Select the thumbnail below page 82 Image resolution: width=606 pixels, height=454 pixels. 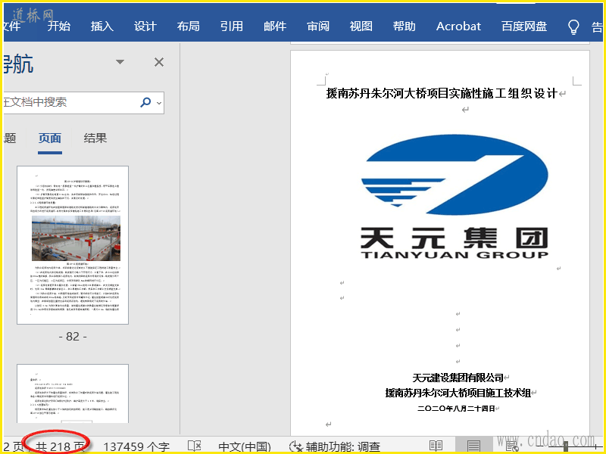(x=73, y=393)
